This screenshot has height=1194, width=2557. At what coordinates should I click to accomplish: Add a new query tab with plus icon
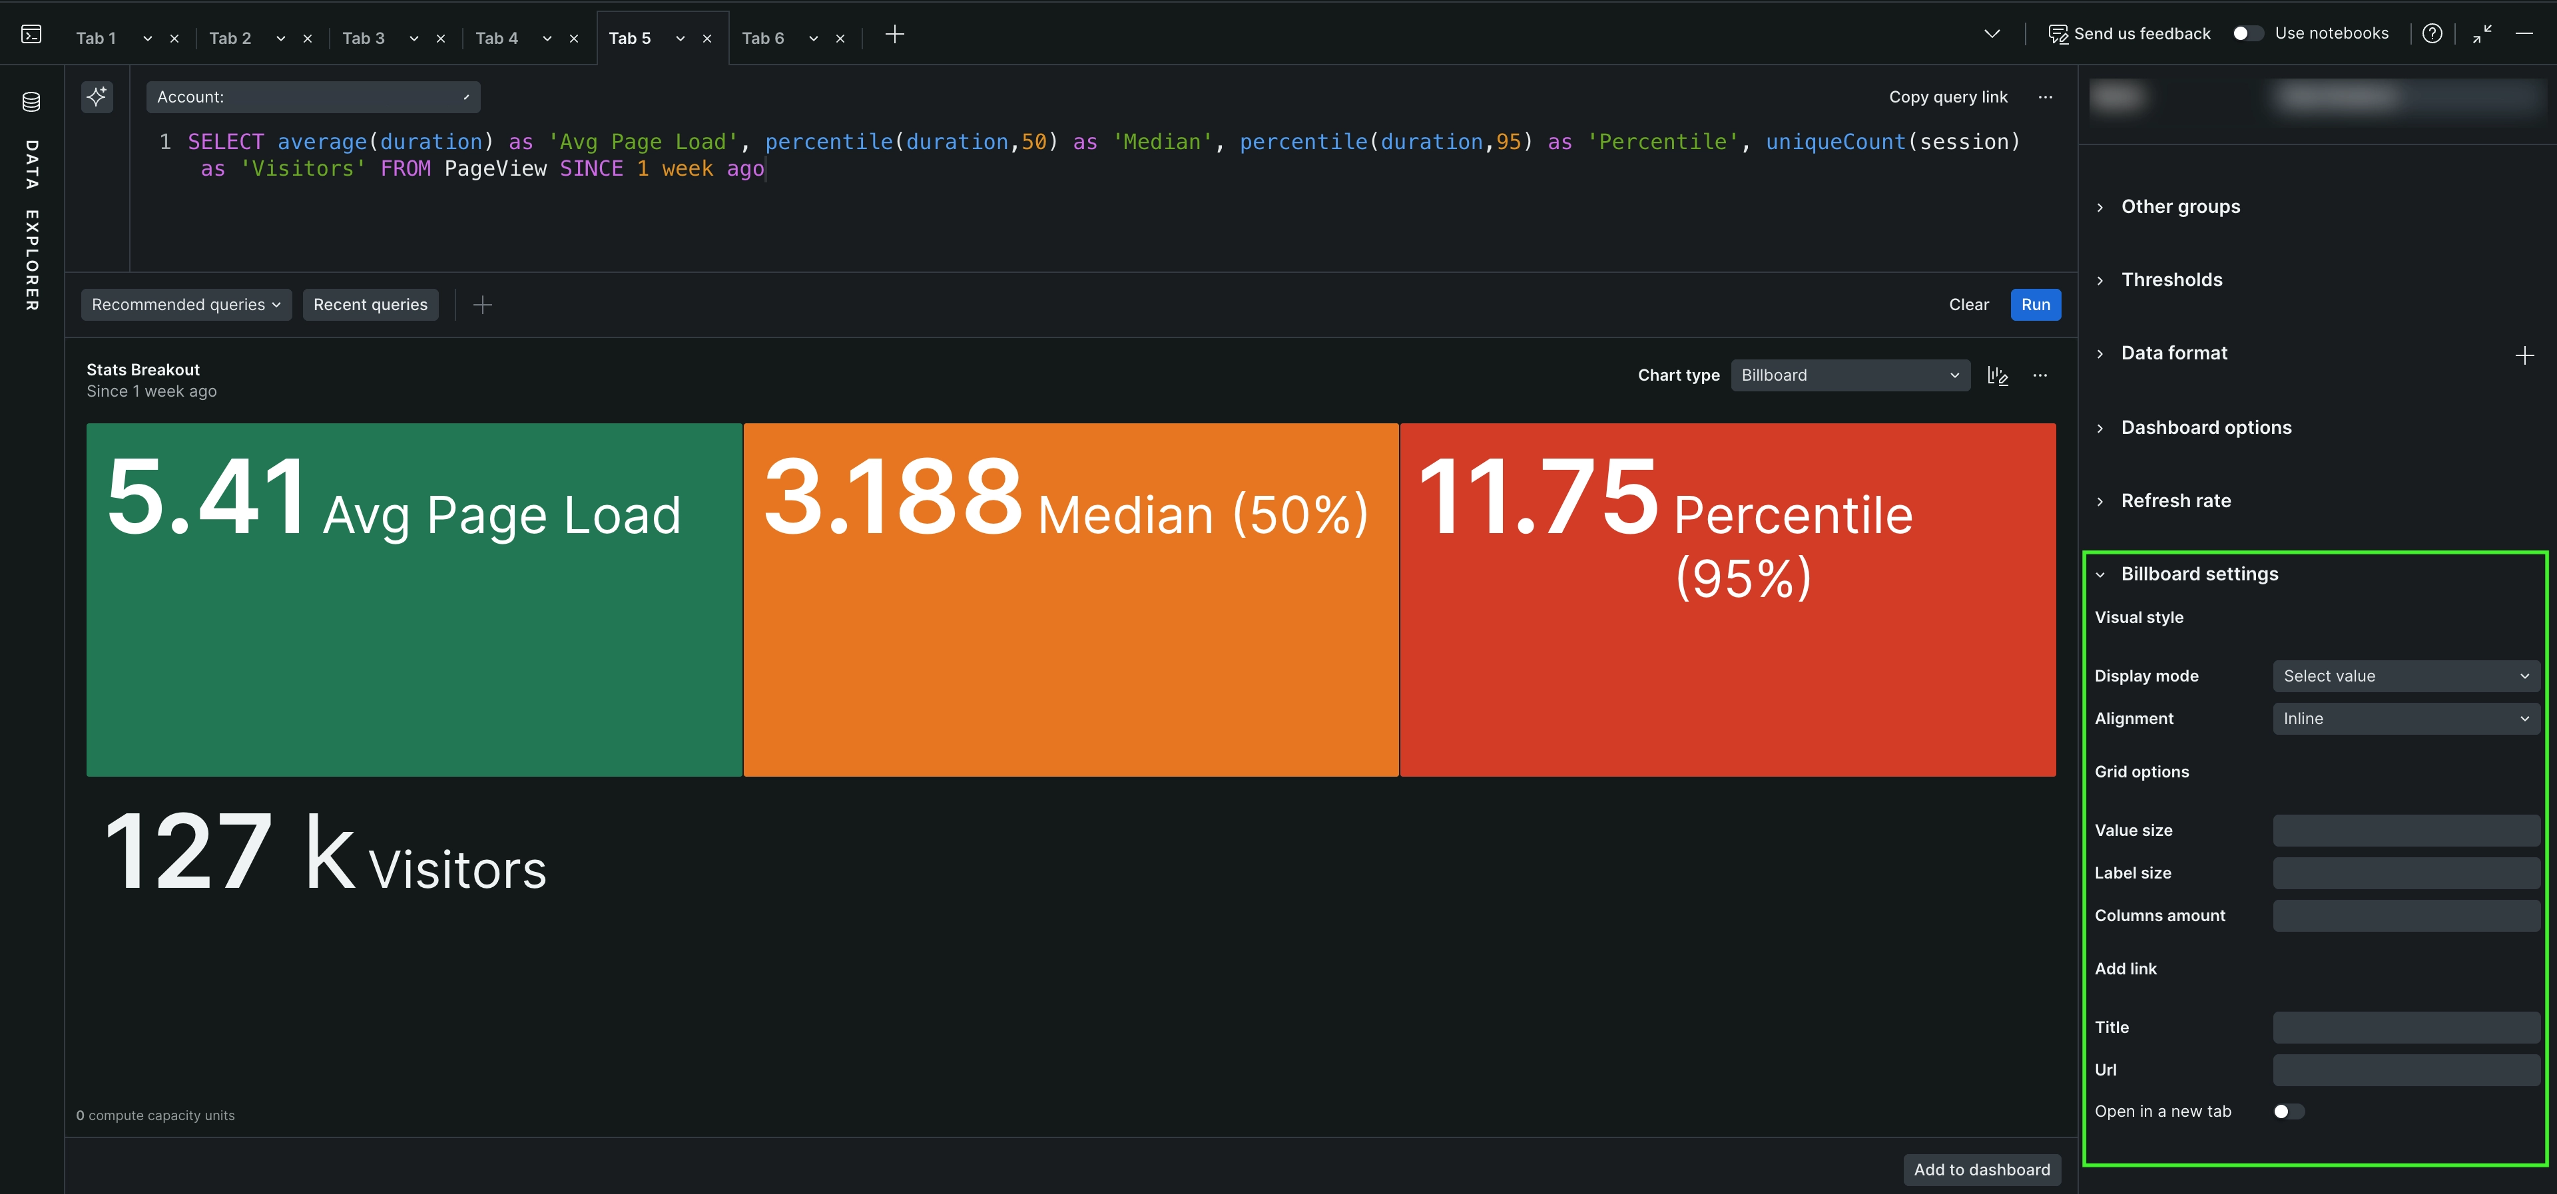(x=894, y=35)
